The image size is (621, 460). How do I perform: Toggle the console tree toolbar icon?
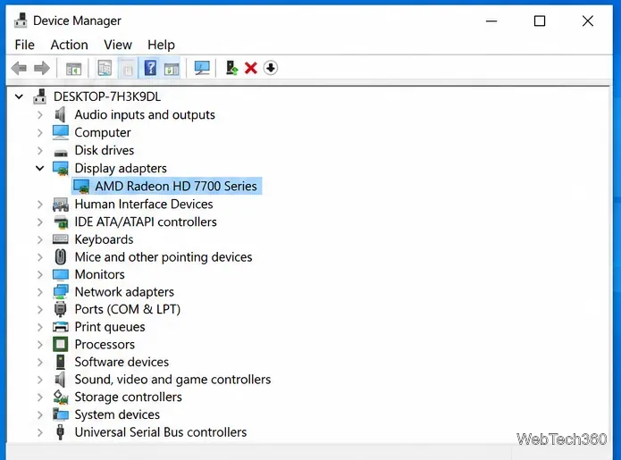click(73, 69)
